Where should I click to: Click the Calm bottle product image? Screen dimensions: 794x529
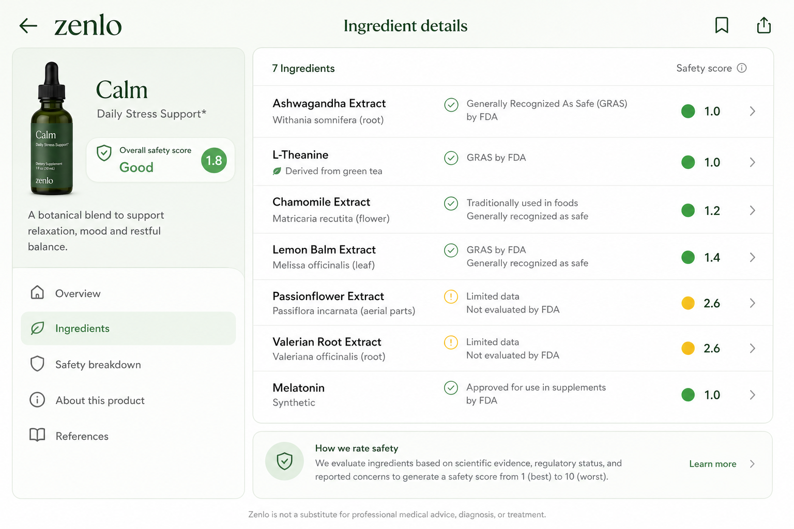coord(52,129)
